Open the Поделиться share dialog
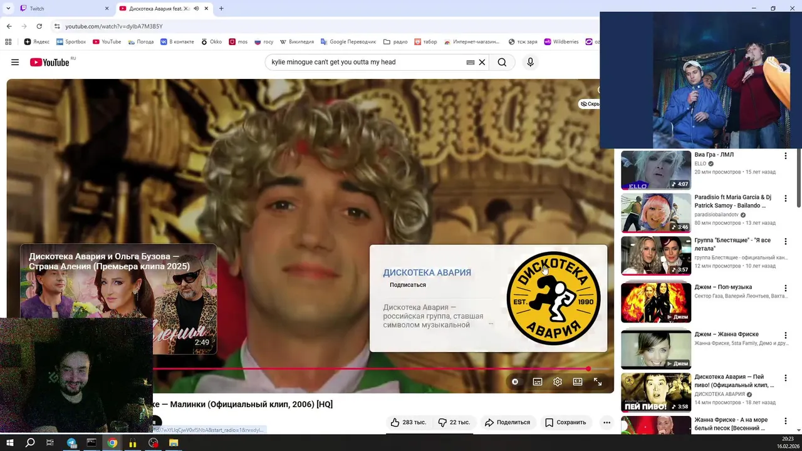 508,422
